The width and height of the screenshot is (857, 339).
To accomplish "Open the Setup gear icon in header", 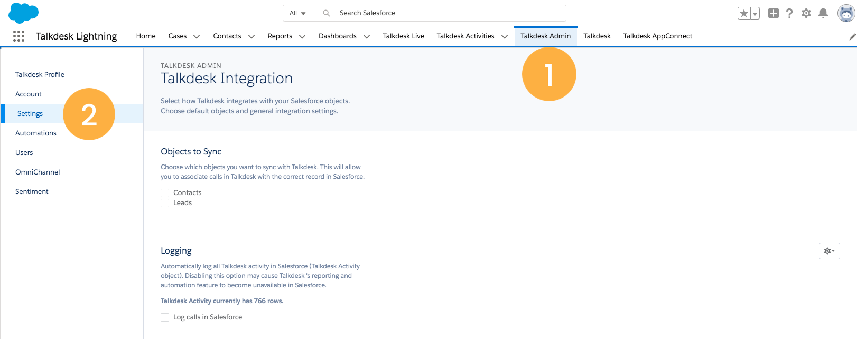I will point(806,13).
